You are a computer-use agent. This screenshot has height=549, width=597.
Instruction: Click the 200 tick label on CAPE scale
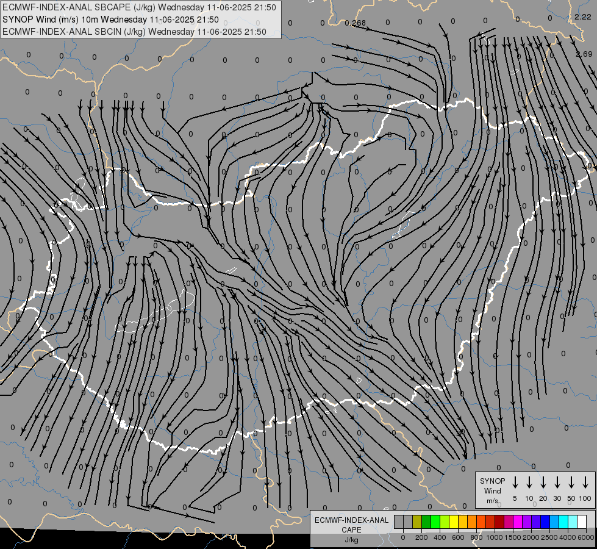(x=421, y=537)
